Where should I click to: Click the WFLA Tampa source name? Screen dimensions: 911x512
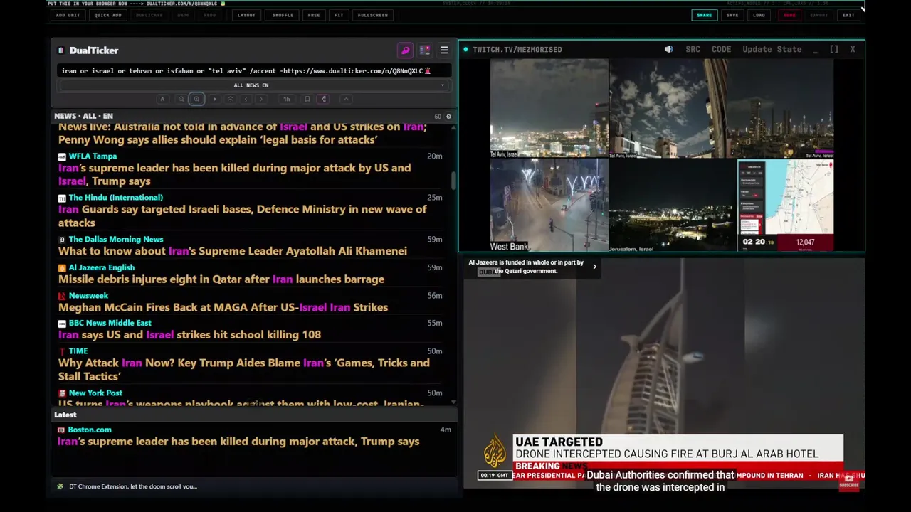(93, 156)
